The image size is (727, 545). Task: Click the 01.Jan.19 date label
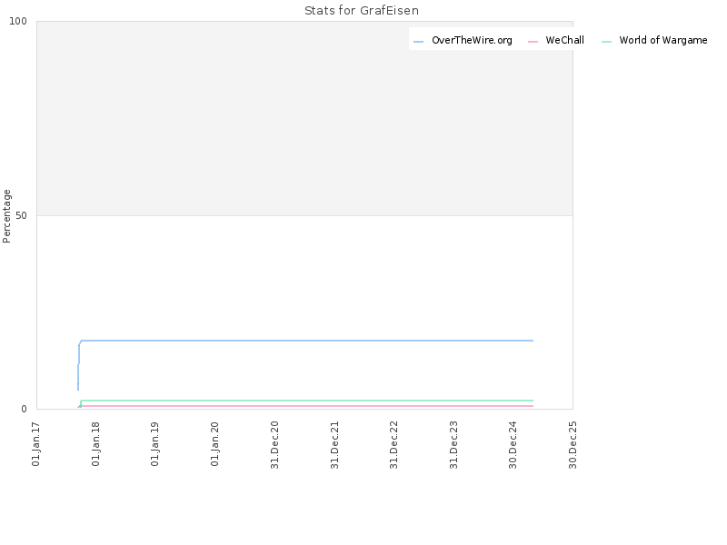pyautogui.click(x=154, y=443)
